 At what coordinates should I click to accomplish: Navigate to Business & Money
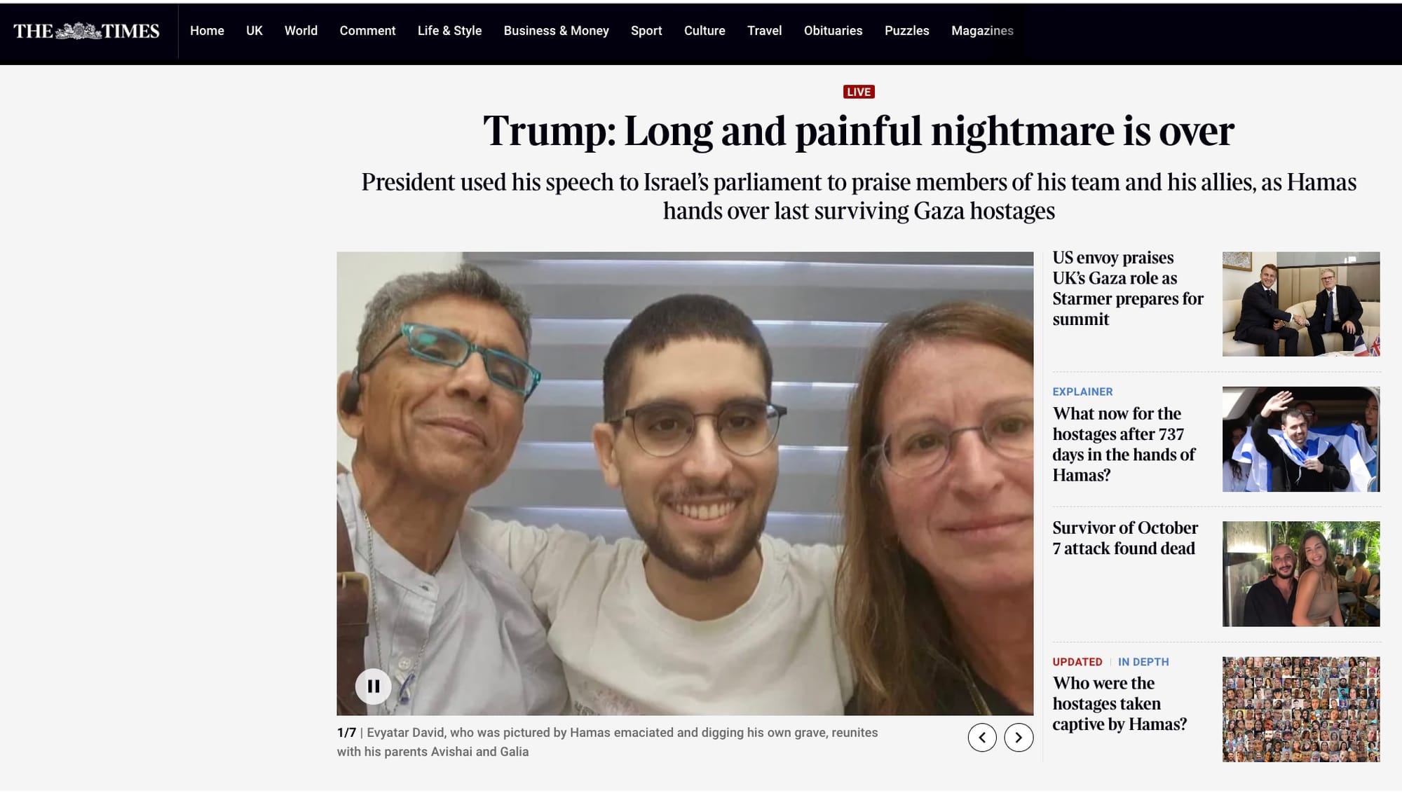[x=556, y=31]
